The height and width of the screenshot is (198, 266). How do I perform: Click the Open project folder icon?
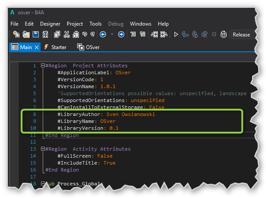click(x=26, y=34)
